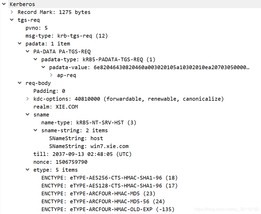Select the nonce: 1506759790 field
This screenshot has width=261, height=214.
point(60,162)
